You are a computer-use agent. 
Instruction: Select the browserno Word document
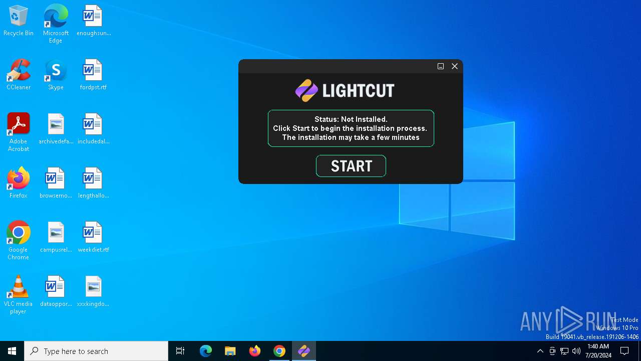[x=56, y=184]
